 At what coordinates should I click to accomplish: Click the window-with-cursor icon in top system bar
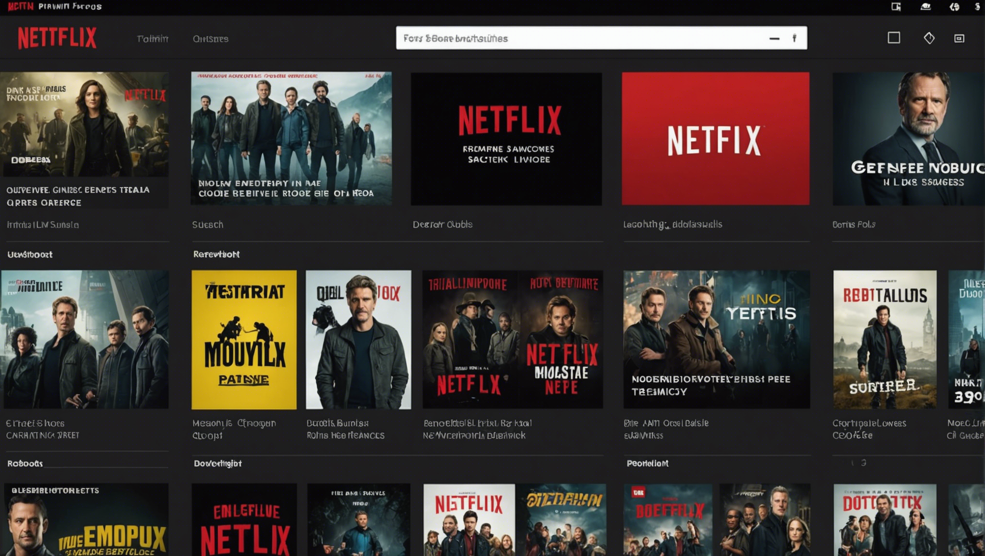click(x=896, y=6)
